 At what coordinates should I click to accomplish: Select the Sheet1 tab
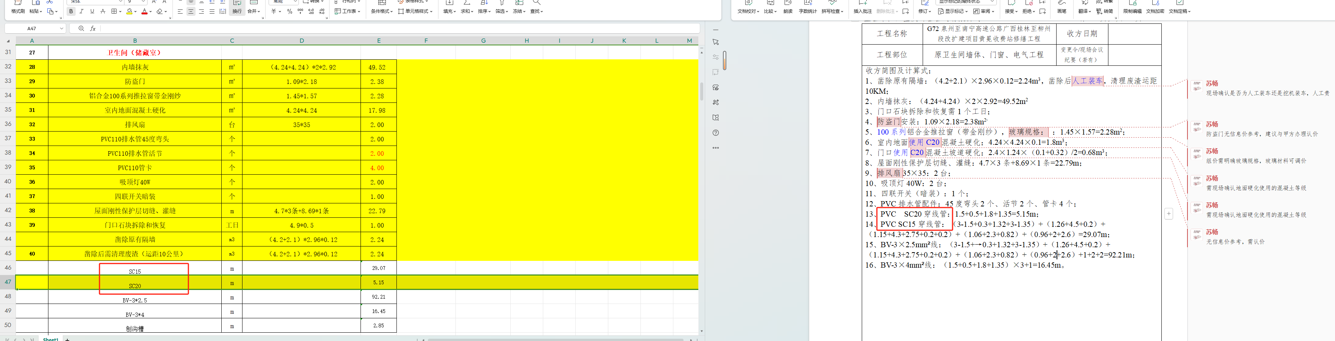[51, 339]
